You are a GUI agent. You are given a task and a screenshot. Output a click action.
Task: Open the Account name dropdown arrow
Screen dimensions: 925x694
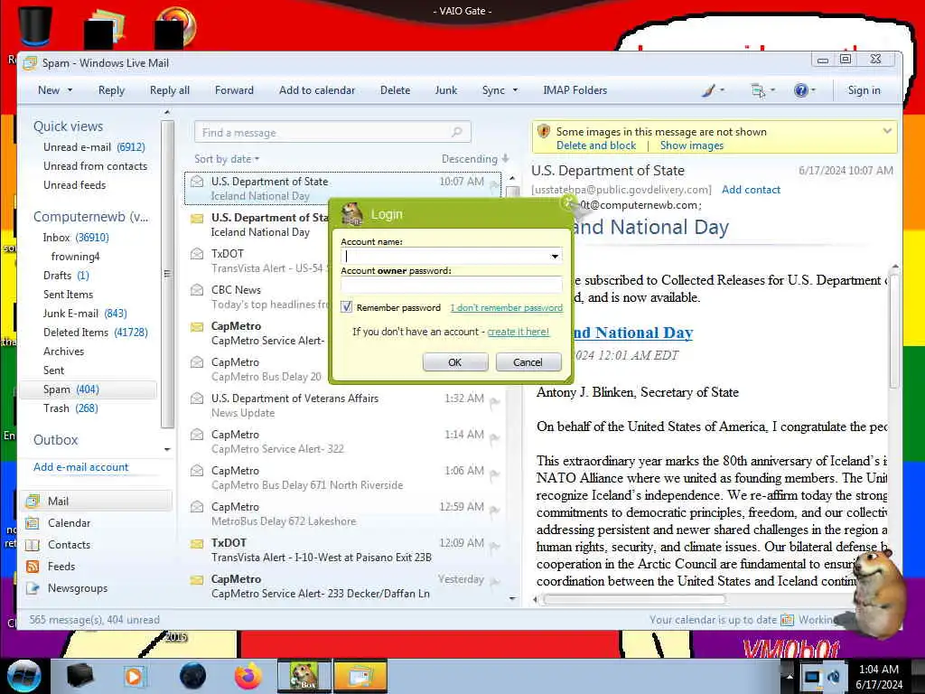(555, 256)
